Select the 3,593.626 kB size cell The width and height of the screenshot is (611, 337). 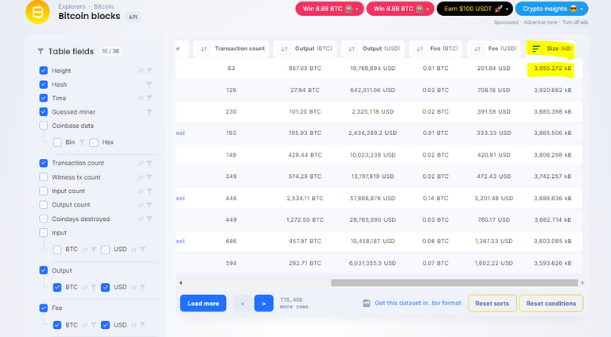[x=553, y=263]
